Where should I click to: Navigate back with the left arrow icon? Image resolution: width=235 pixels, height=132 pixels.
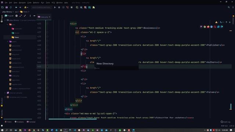click(x=16, y=7)
